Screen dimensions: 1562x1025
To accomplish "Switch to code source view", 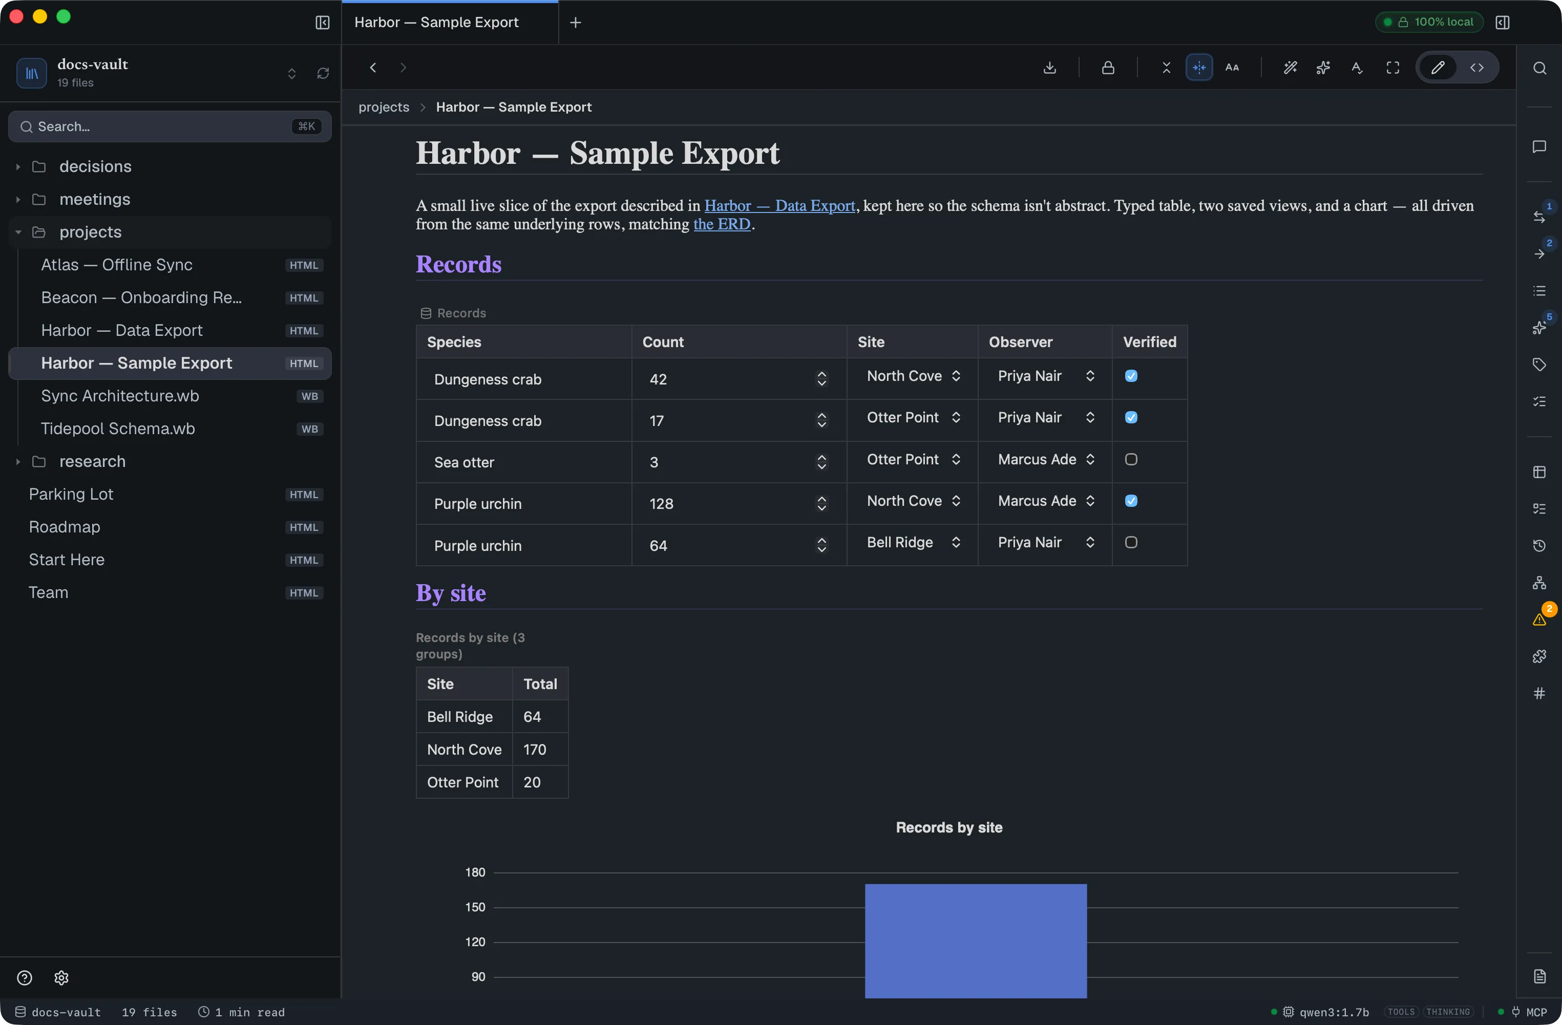I will click(1476, 68).
